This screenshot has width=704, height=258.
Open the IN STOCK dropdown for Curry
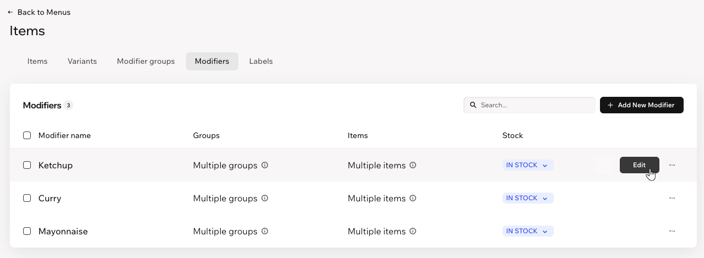point(528,198)
